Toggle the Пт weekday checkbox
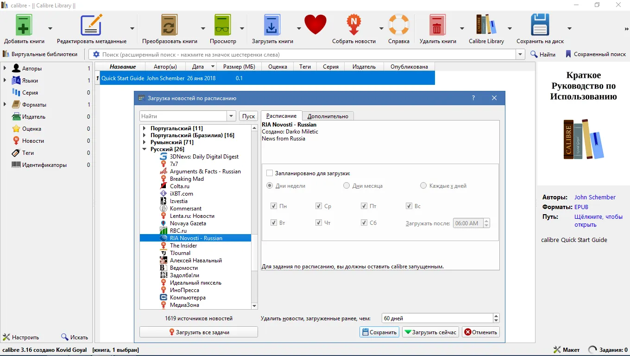 [x=364, y=206]
